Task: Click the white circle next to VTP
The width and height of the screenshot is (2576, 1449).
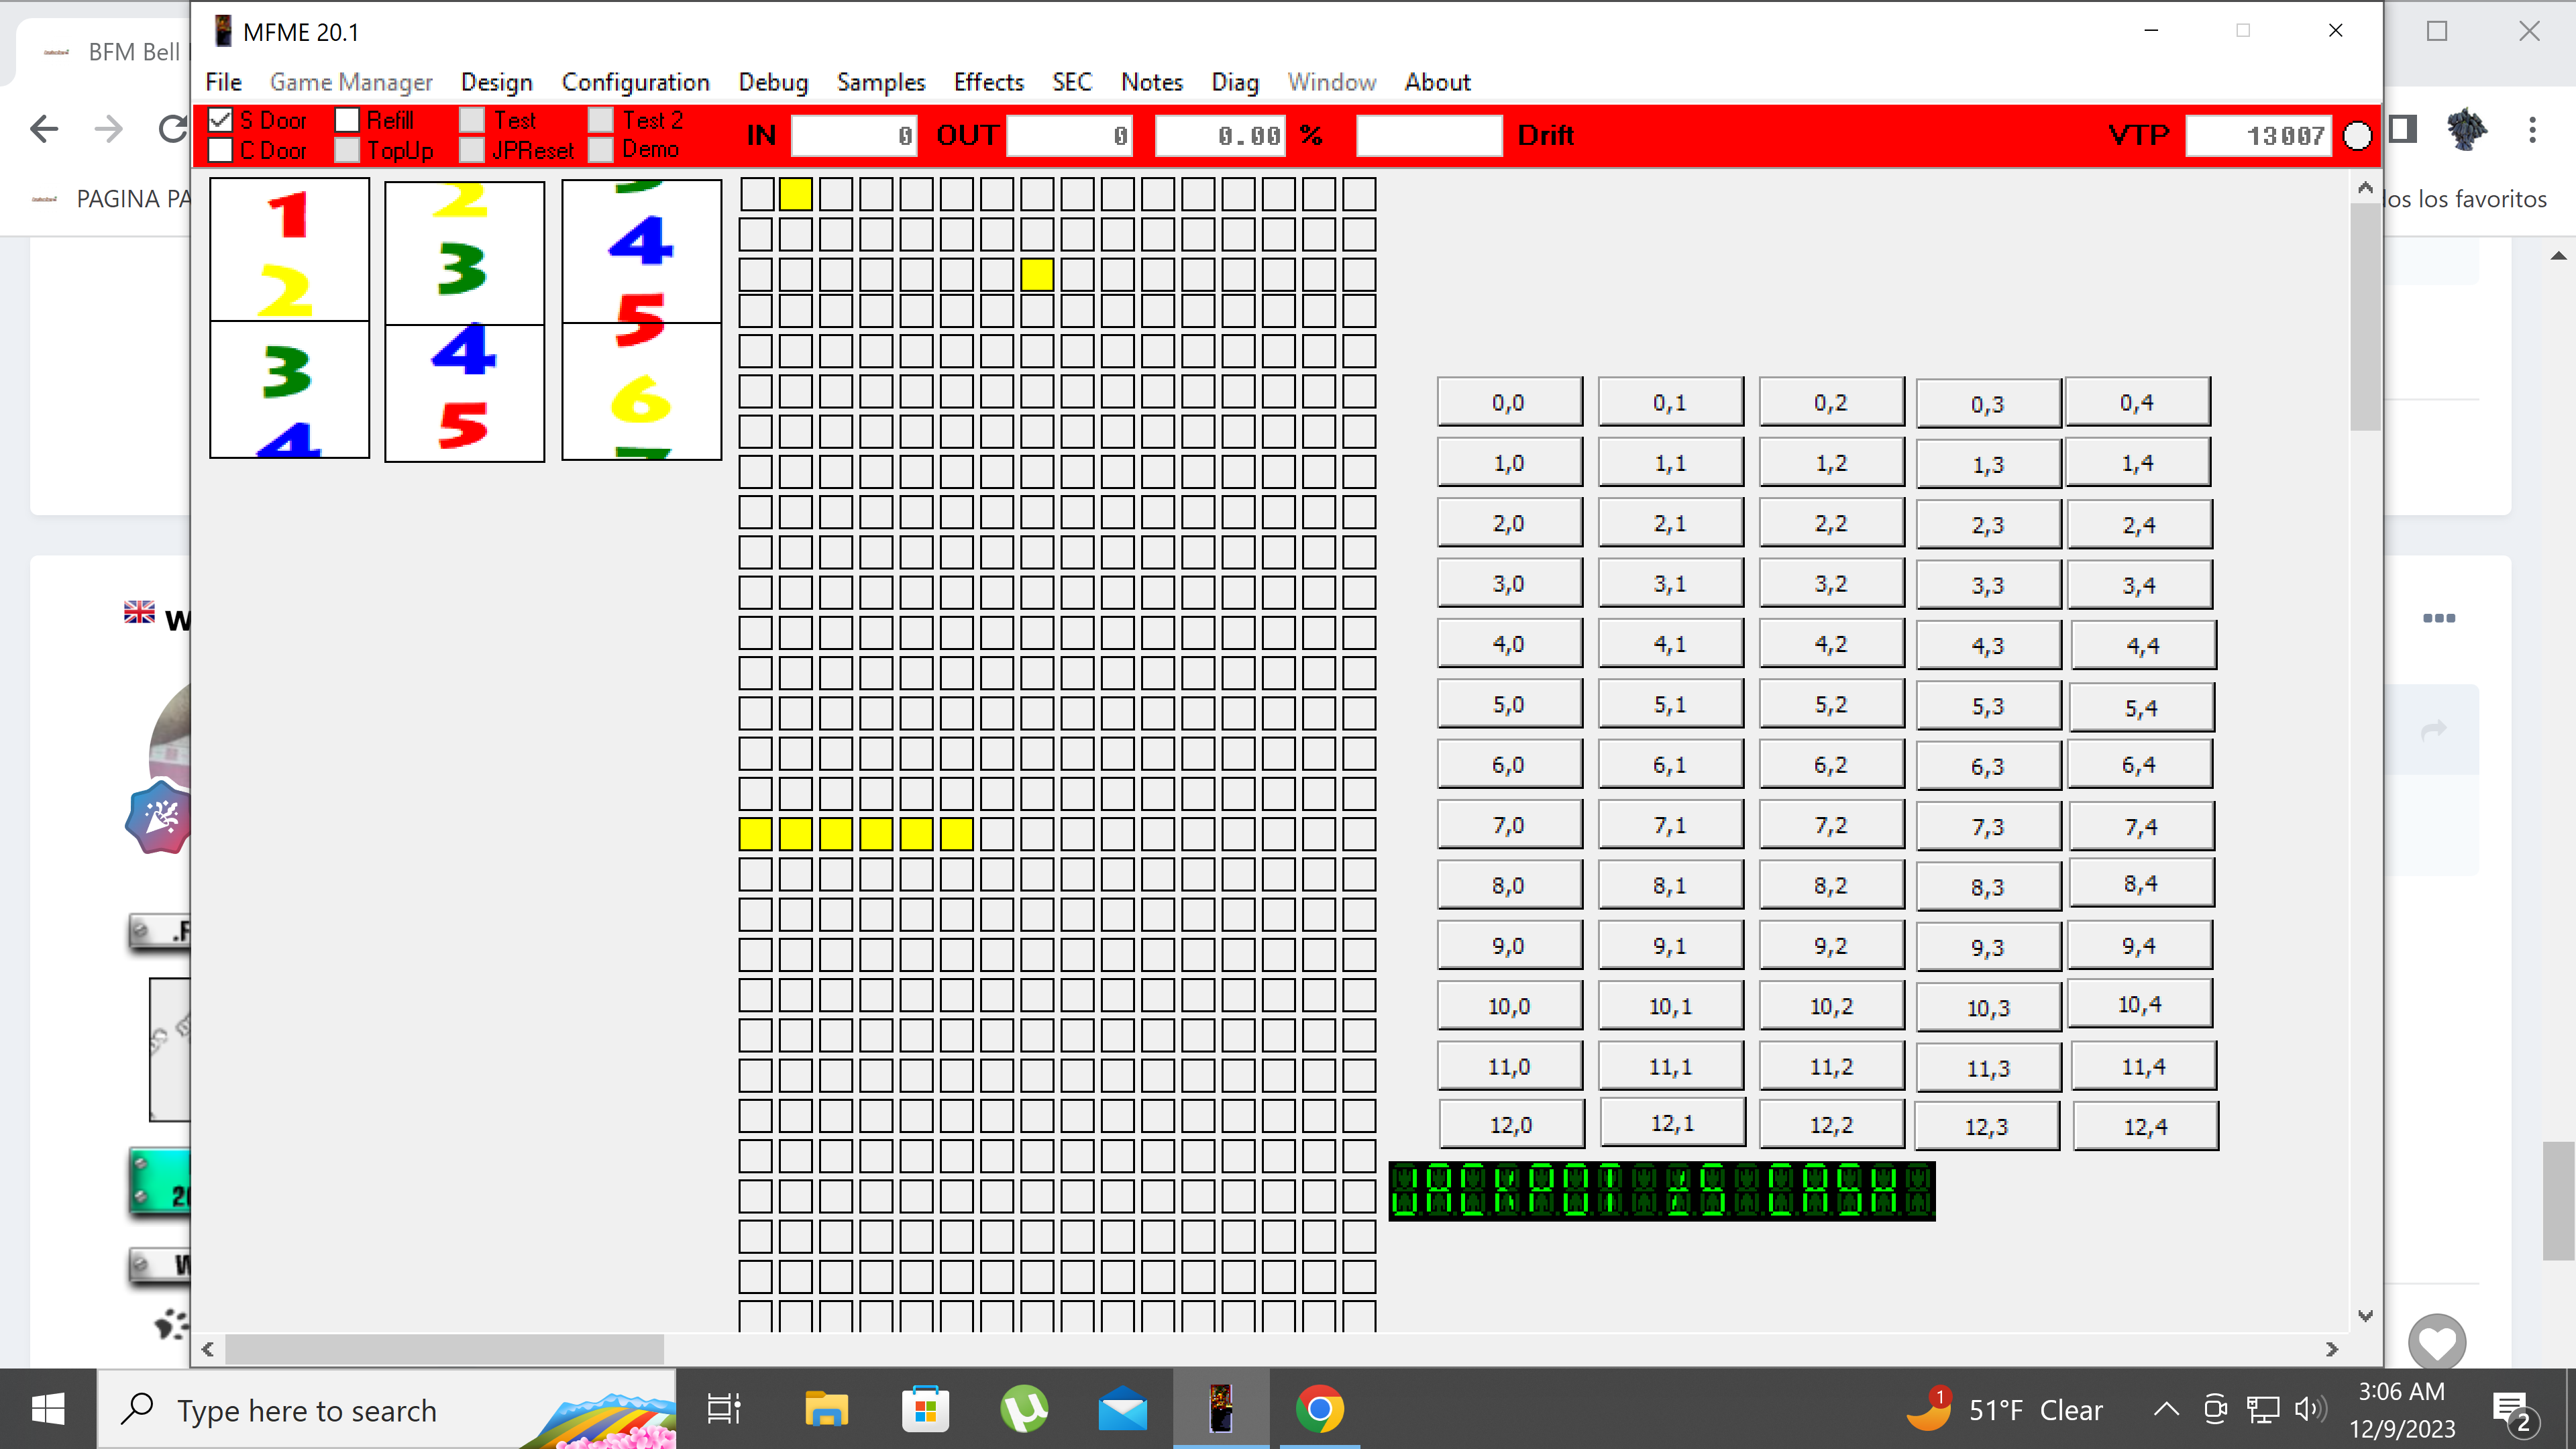Action: click(x=2357, y=136)
